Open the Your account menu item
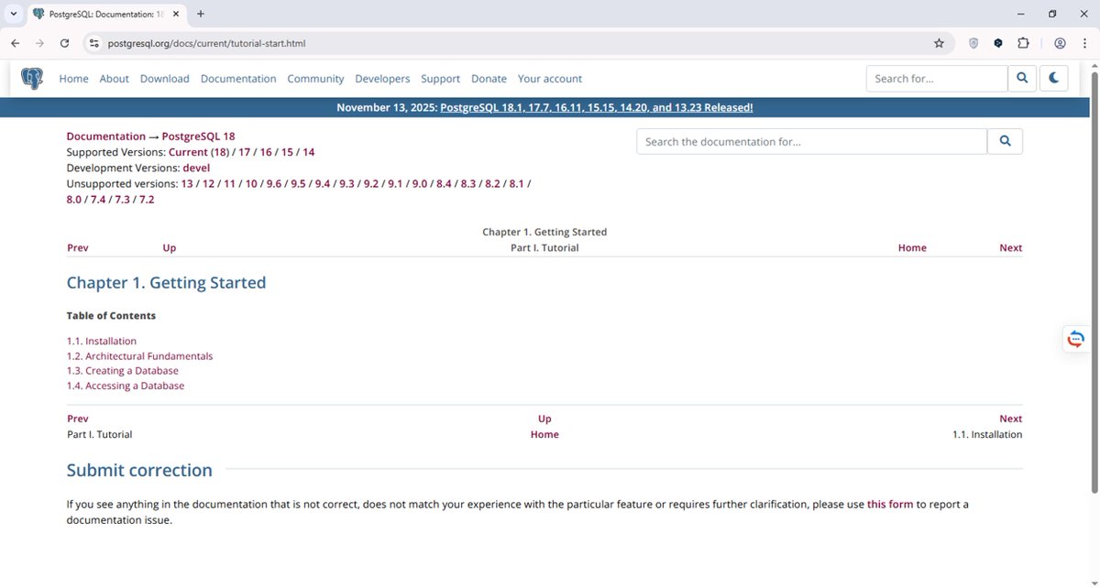 coord(550,79)
